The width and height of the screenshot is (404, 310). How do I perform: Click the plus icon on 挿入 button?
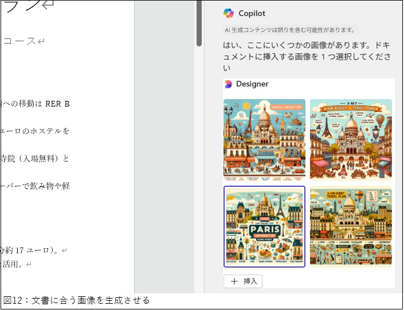pyautogui.click(x=234, y=281)
